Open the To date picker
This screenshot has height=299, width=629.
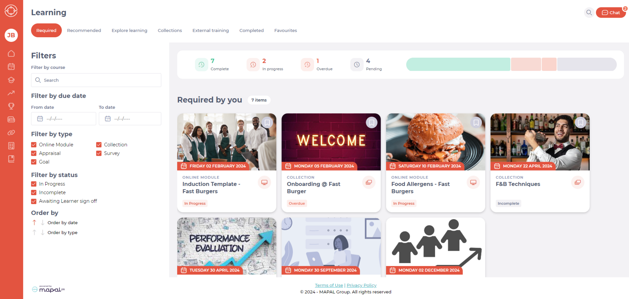[130, 119]
